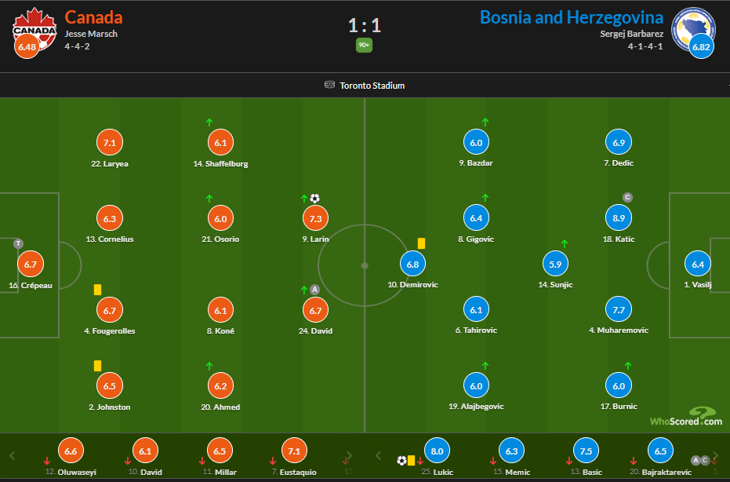Click the WhoScored.com watermark logo
730x482 pixels.
[686, 416]
